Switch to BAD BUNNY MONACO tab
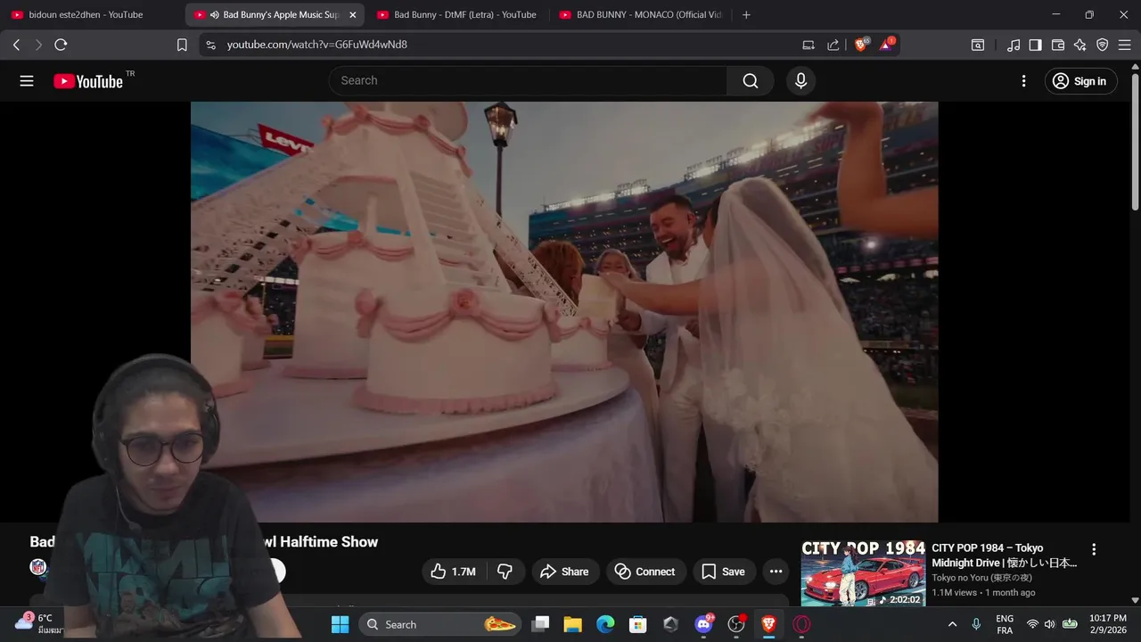 tap(639, 14)
